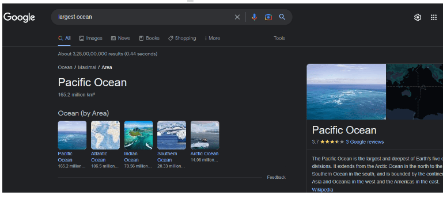Click the Arctic Ocean link
The image size is (443, 211).
click(205, 154)
